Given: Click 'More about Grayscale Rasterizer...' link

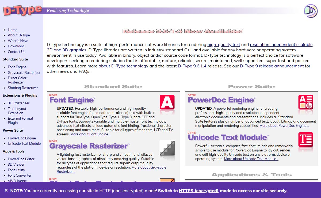Looking at the screenshot, I should [111, 169].
